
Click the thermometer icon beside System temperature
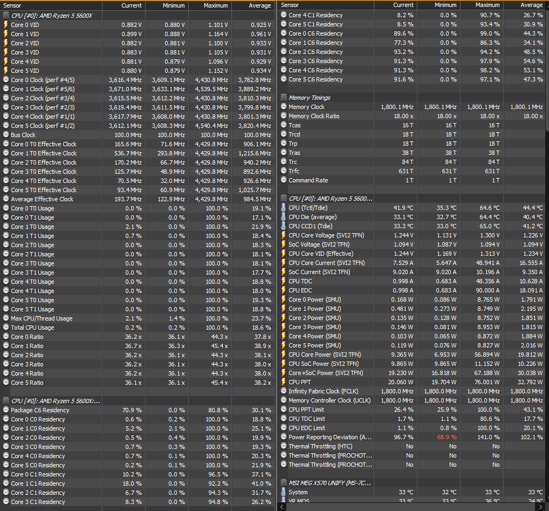[x=283, y=492]
